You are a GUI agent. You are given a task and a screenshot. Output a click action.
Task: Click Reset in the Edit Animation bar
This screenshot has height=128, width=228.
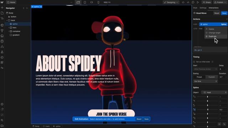[139, 119]
